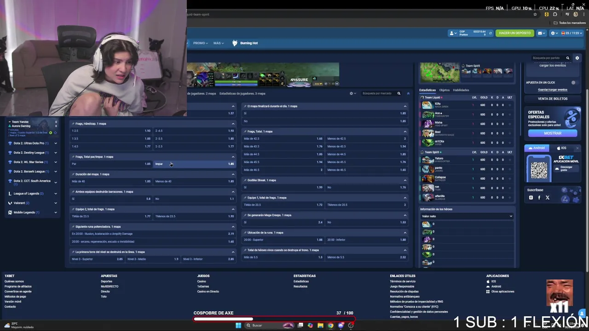
Task: Collapse Duración del mapa section
Action: coord(233,174)
